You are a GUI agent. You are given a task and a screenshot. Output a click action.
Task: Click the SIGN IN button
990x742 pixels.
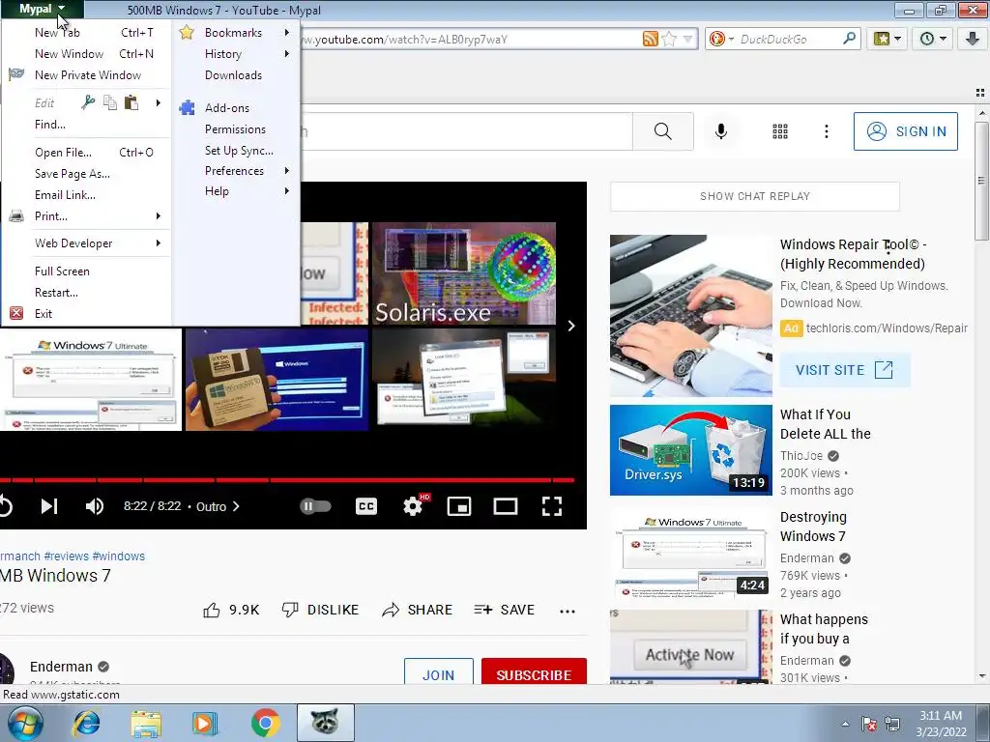point(905,131)
